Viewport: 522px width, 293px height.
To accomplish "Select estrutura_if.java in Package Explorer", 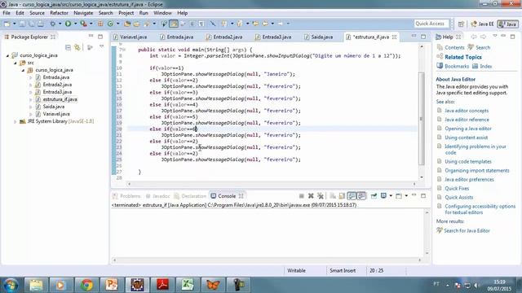I will [x=60, y=99].
